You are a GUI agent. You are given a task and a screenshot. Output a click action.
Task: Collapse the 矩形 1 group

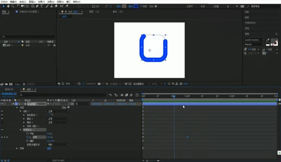[x=20, y=111]
